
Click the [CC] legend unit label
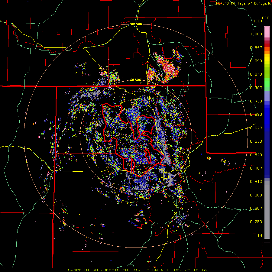coord(258,21)
